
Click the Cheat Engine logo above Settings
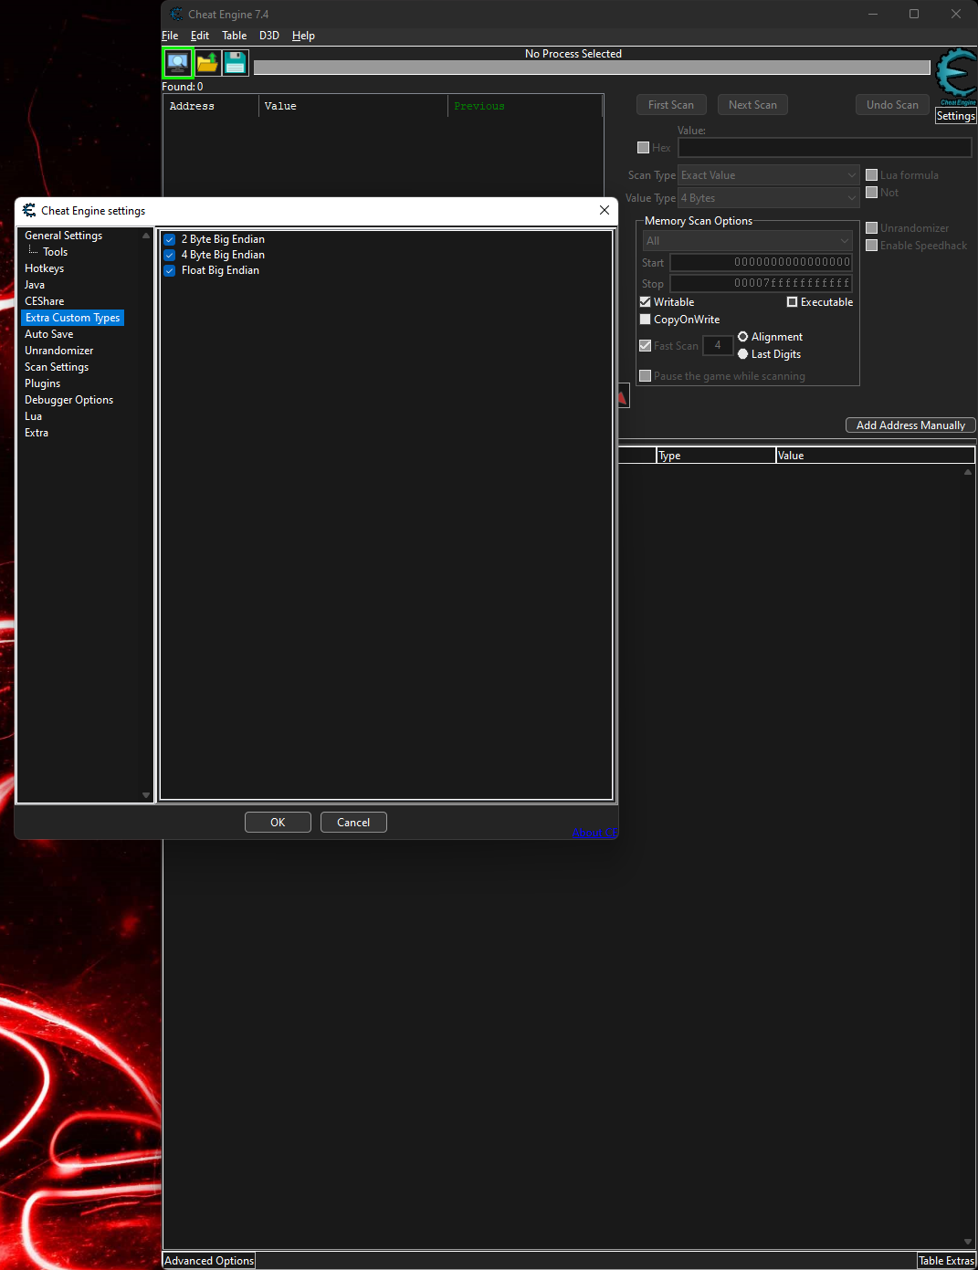957,77
